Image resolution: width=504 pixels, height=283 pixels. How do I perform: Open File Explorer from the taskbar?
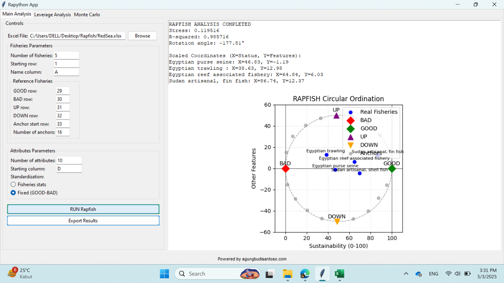click(287, 274)
